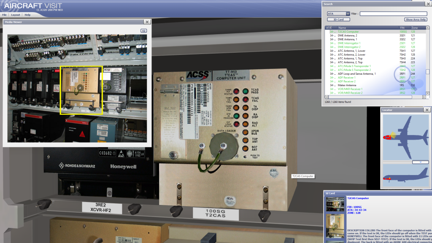Click the PUSH TO TEST button on T2CAS unit

[245, 157]
